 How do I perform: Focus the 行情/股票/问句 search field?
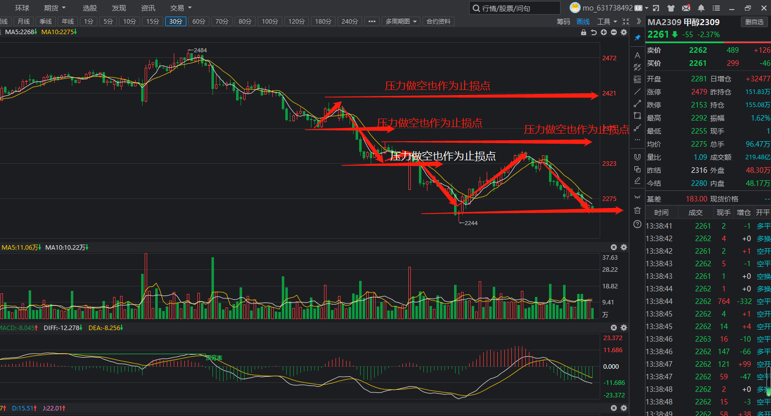[x=515, y=8]
